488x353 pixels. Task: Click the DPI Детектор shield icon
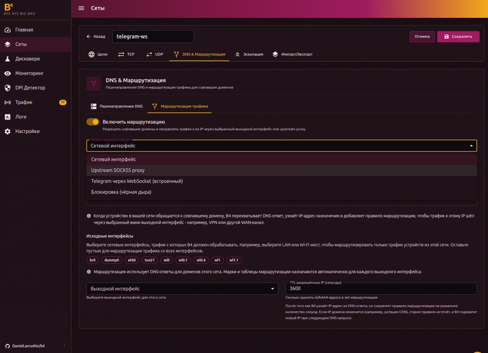(8, 88)
